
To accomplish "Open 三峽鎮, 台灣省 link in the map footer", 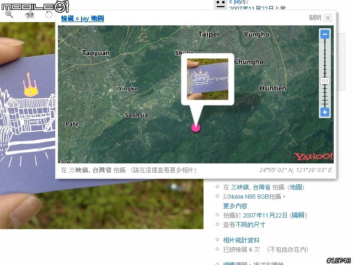I will pyautogui.click(x=90, y=170).
